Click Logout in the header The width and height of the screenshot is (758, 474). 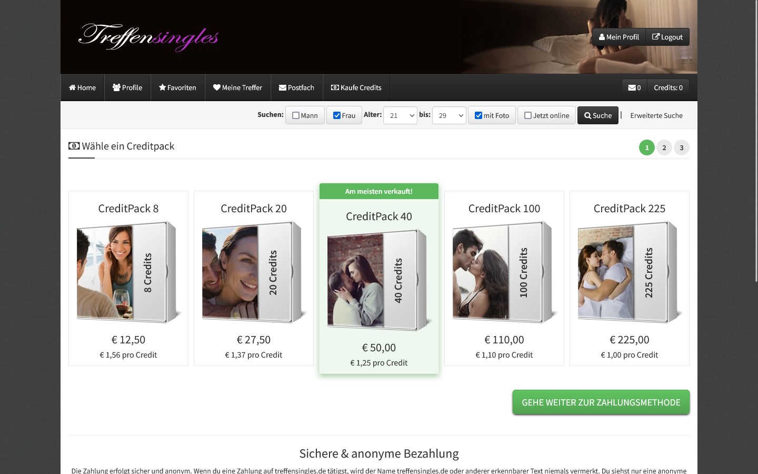(667, 37)
